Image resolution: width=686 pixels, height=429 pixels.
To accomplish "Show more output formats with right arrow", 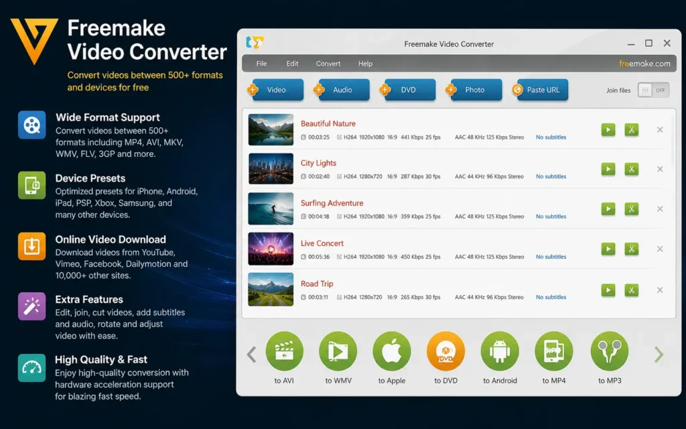I will click(659, 355).
